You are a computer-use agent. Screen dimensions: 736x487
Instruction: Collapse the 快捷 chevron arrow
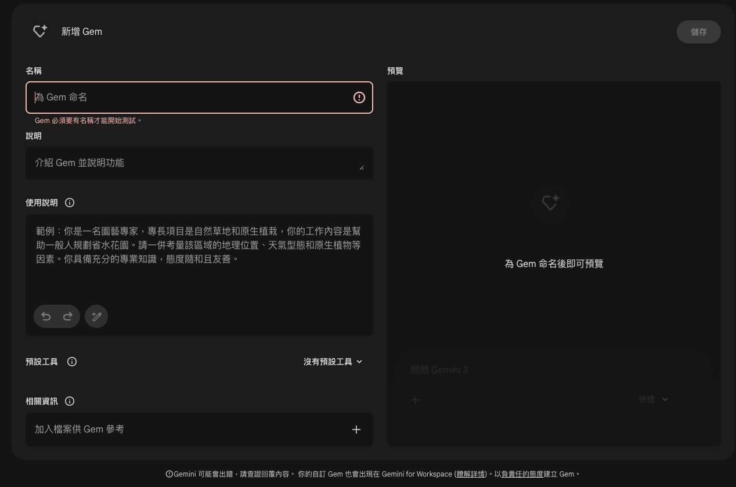(x=665, y=399)
